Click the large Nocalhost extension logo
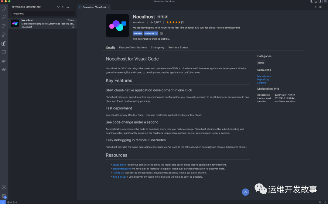This screenshot has width=328, height=204. (x=117, y=26)
